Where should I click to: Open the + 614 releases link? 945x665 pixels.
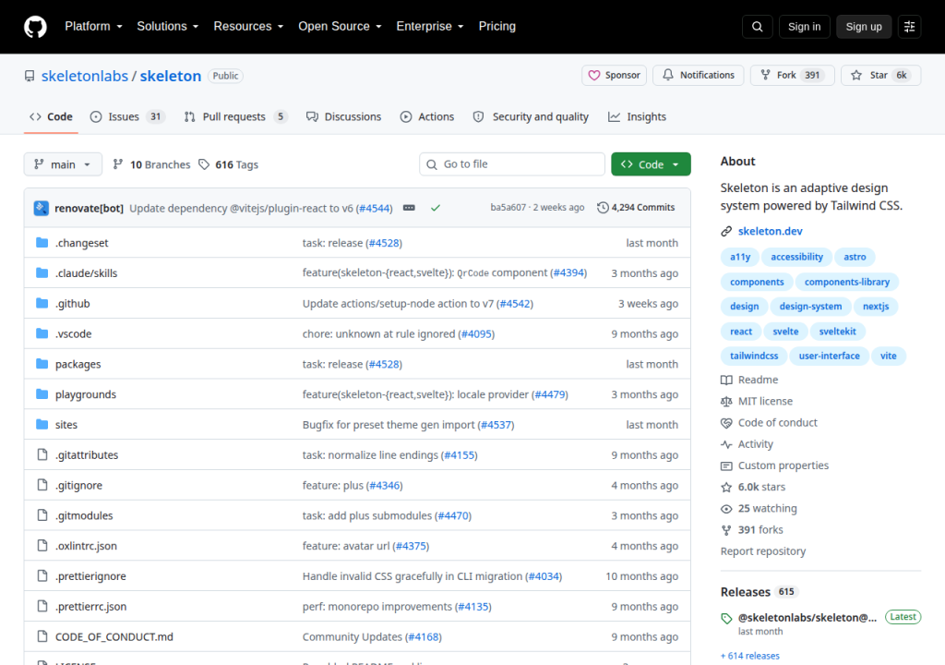pyautogui.click(x=749, y=656)
